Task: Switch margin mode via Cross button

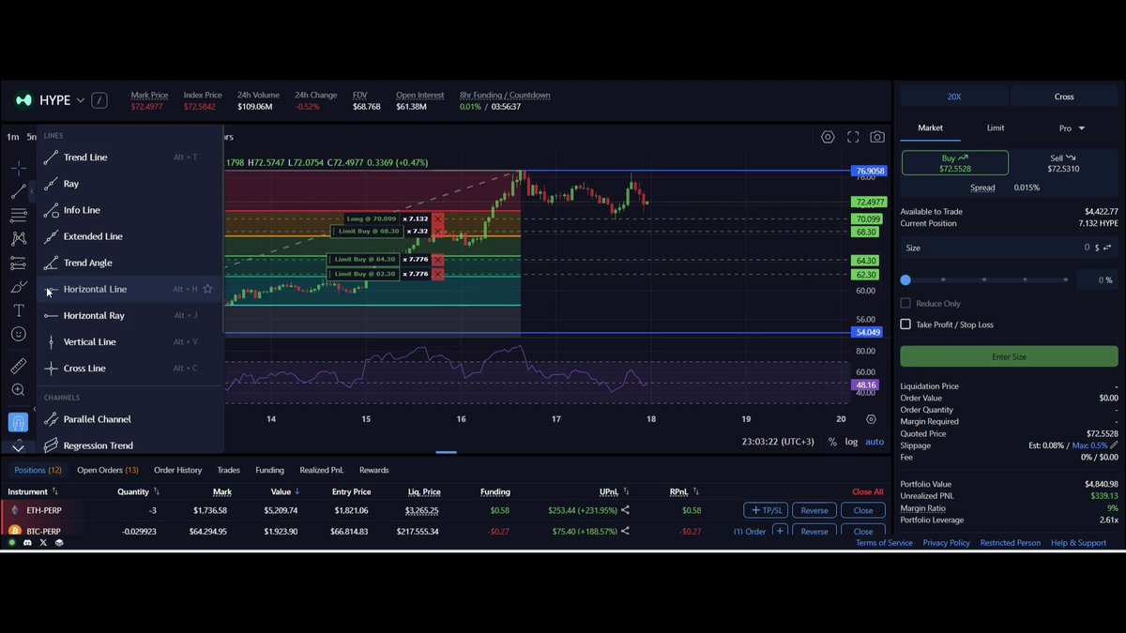Action: point(1064,97)
